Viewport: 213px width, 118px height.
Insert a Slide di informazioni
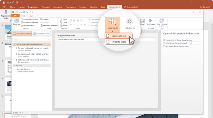pyautogui.click(x=29, y=19)
